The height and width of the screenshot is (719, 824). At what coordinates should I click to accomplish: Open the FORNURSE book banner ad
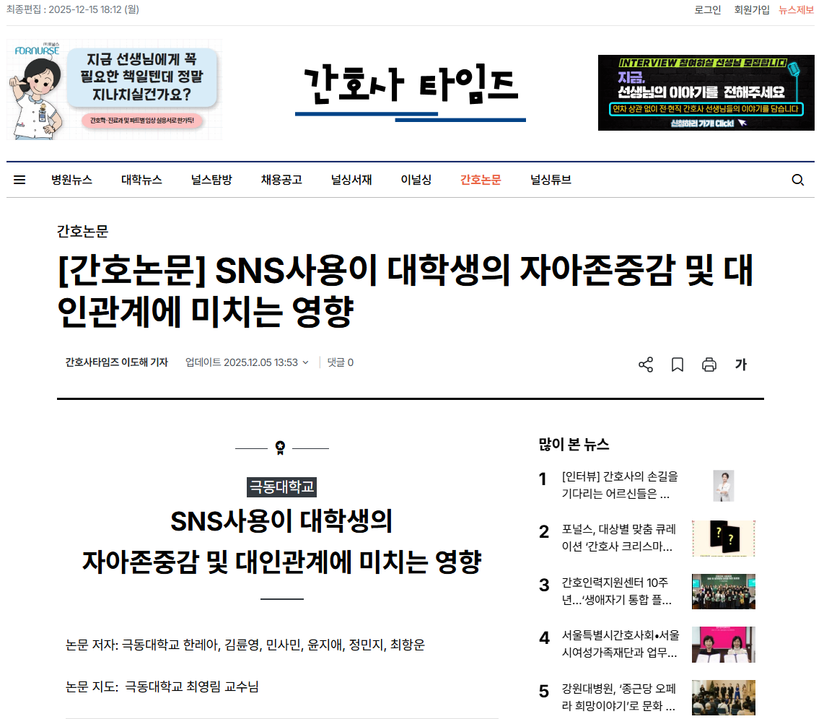click(x=115, y=90)
